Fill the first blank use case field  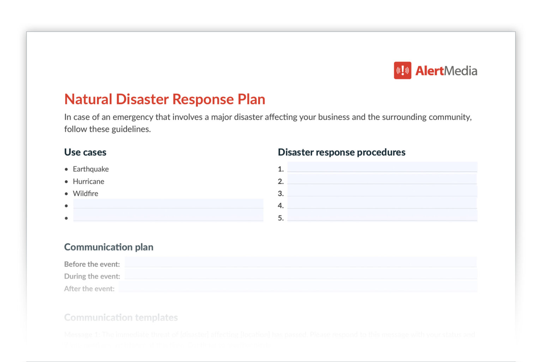pyautogui.click(x=168, y=204)
